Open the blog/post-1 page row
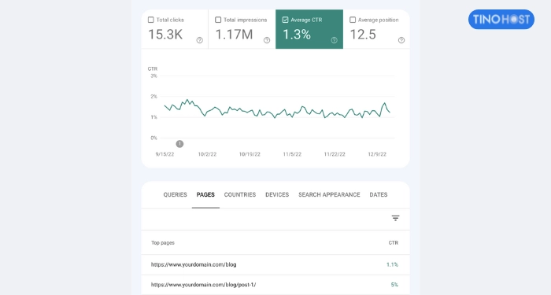Screen dimensions: 551x295 tap(275, 285)
